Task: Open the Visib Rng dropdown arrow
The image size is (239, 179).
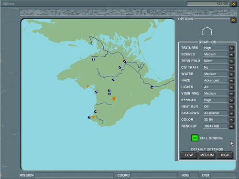Action: tap(231, 94)
